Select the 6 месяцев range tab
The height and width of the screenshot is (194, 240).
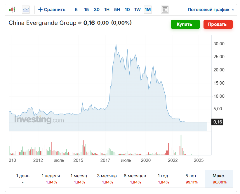(x=135, y=179)
